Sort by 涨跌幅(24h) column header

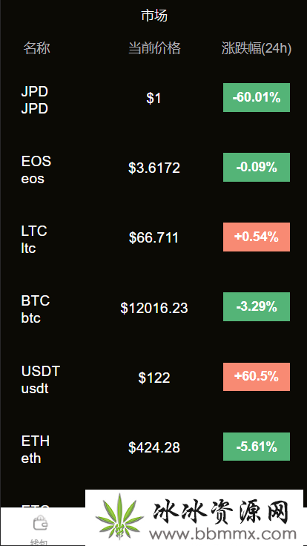(257, 48)
